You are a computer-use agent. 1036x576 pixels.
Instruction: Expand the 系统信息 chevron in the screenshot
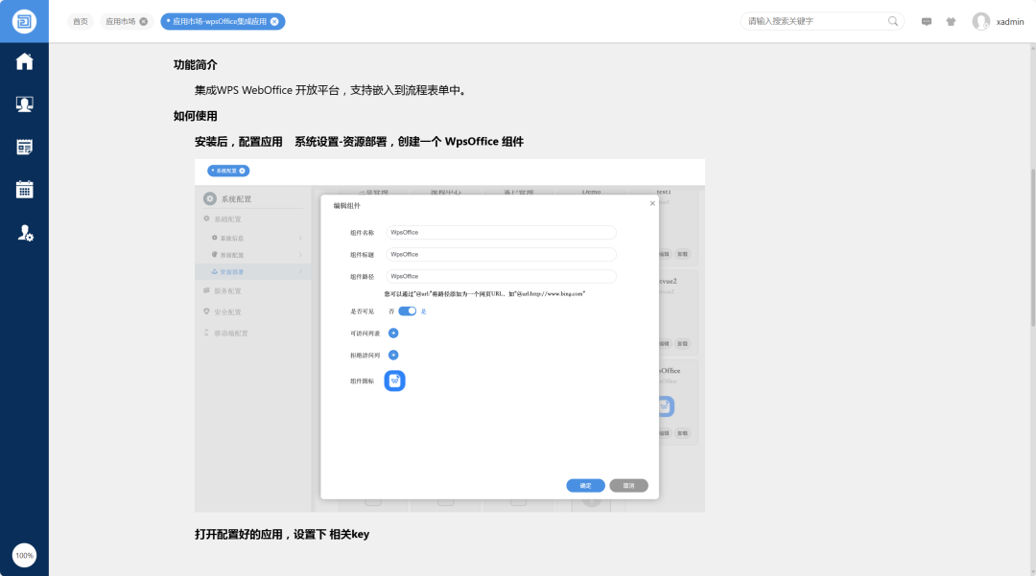[x=300, y=239]
